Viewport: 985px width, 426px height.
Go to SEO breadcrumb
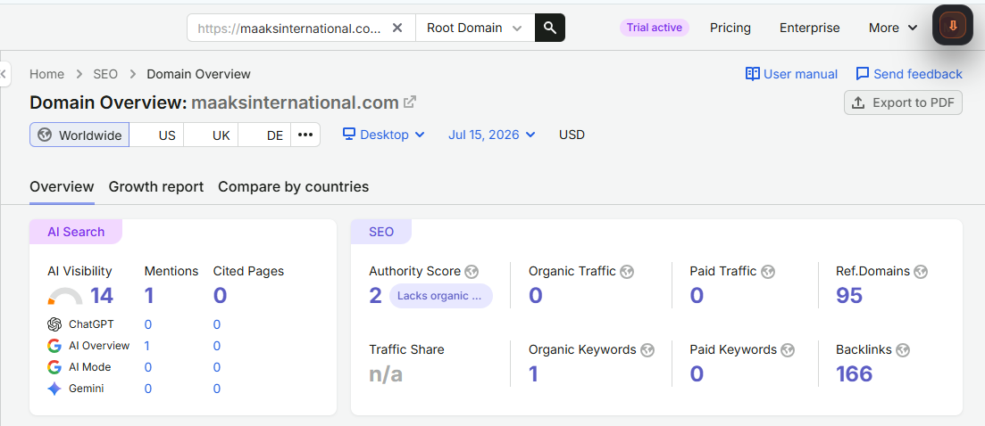coord(104,74)
